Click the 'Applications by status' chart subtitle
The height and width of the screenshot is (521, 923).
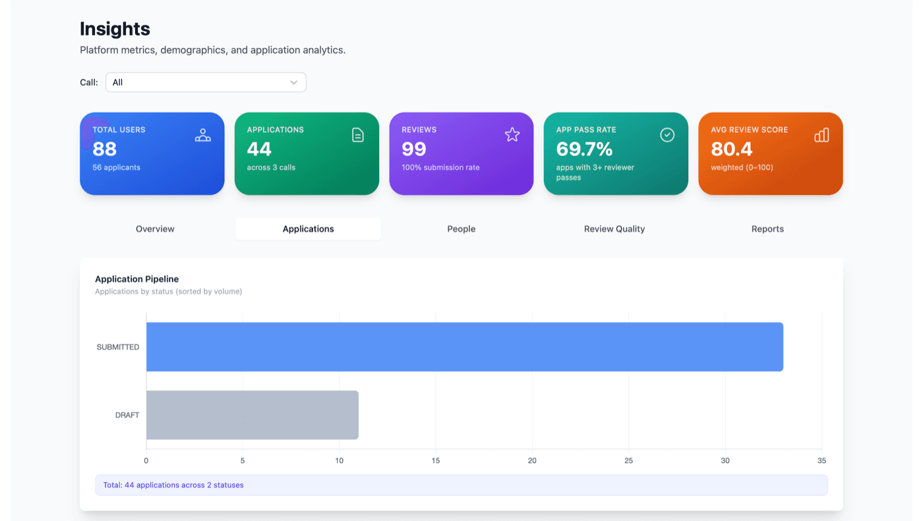pos(168,291)
